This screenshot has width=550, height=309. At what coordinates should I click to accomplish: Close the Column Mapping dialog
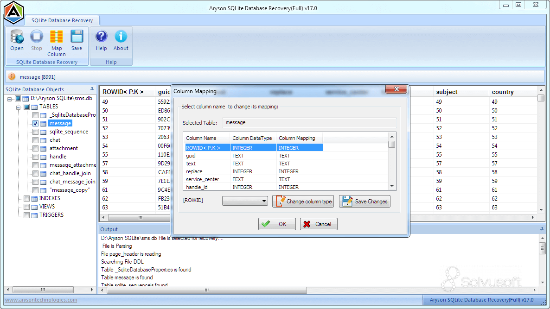pos(397,89)
